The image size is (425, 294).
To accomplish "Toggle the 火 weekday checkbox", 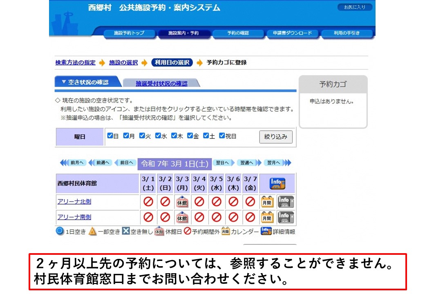I will pyautogui.click(x=142, y=136).
